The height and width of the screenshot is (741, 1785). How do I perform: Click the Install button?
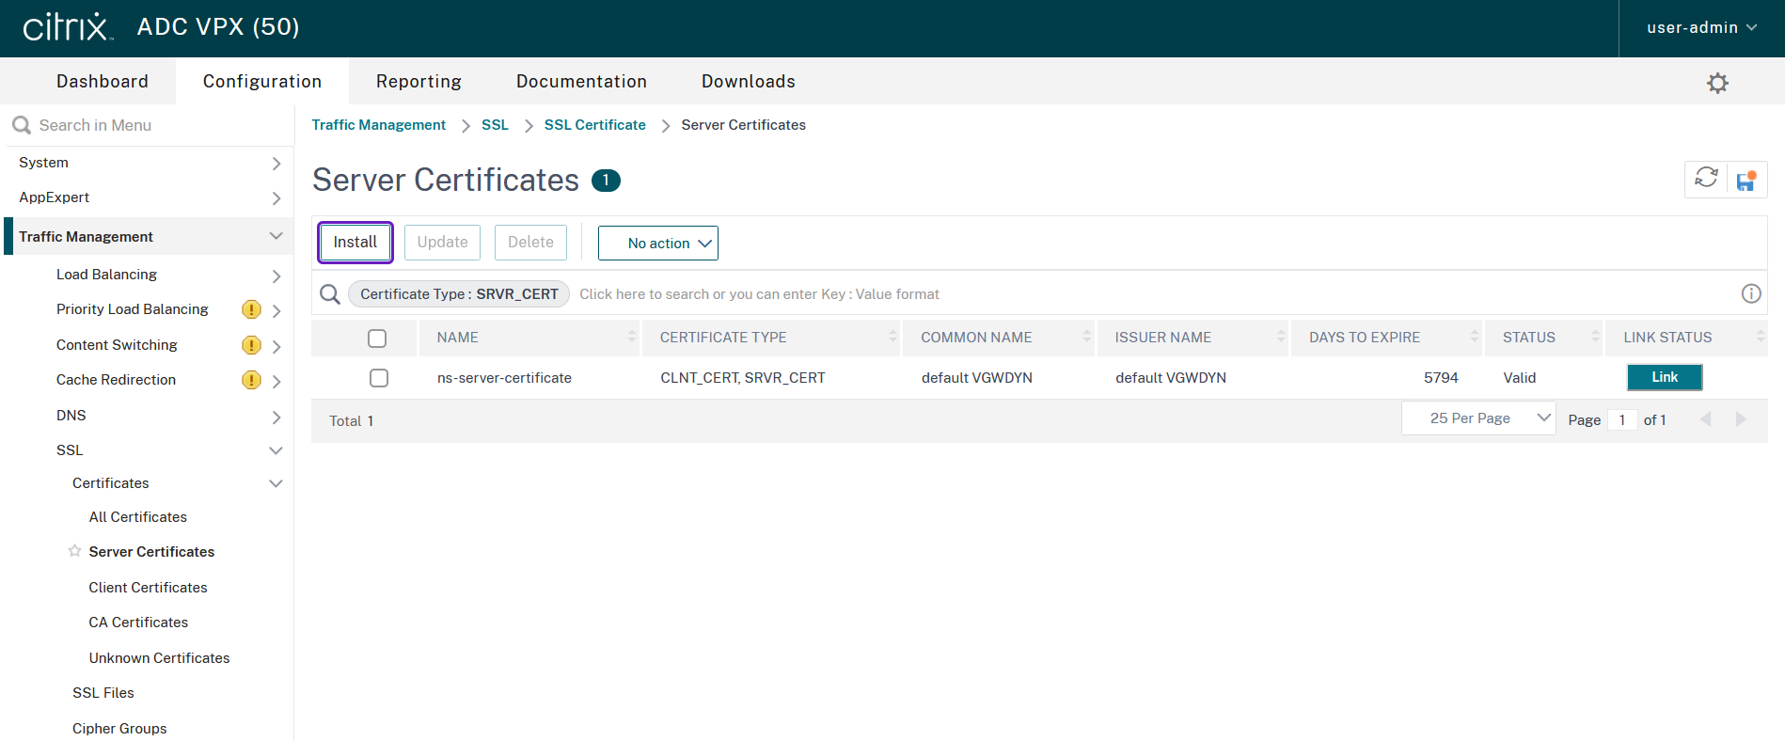(355, 242)
